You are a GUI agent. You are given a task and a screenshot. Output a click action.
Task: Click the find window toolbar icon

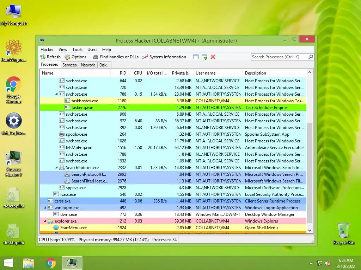[x=196, y=57]
